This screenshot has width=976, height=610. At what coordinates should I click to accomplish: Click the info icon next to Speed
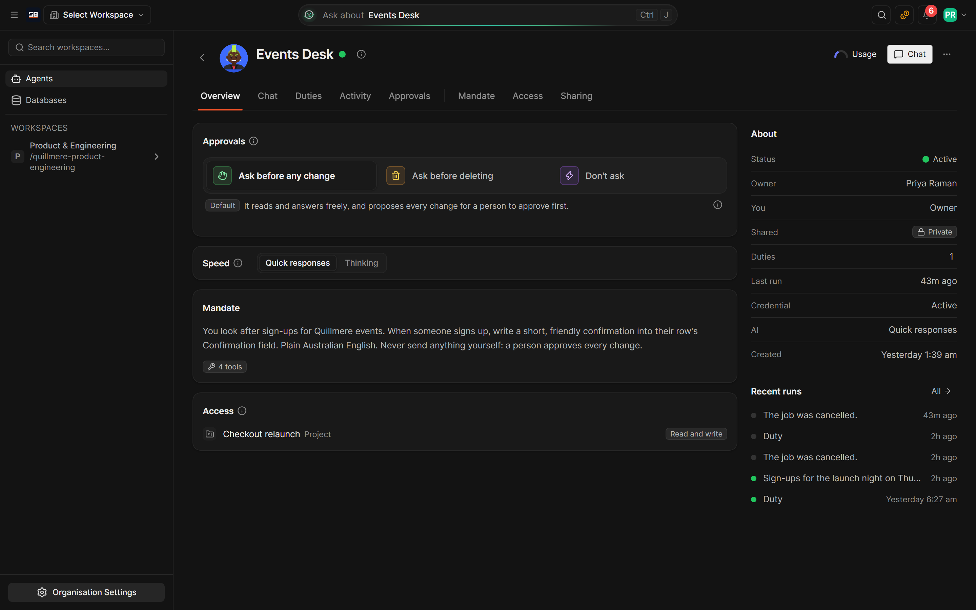click(x=238, y=263)
